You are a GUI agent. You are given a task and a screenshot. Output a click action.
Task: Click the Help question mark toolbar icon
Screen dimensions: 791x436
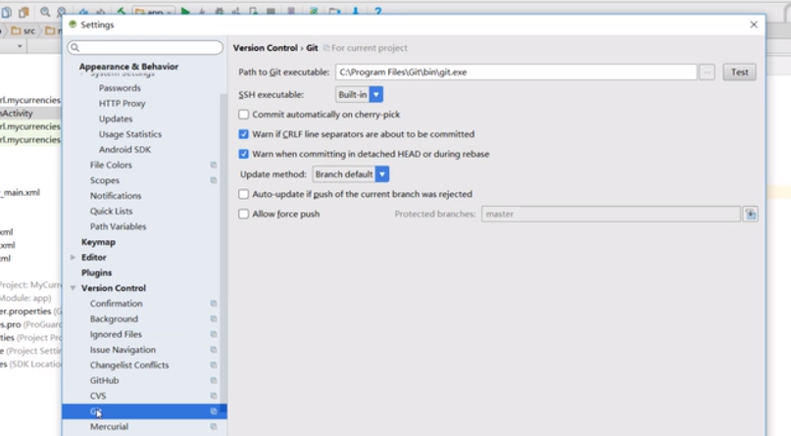click(377, 11)
